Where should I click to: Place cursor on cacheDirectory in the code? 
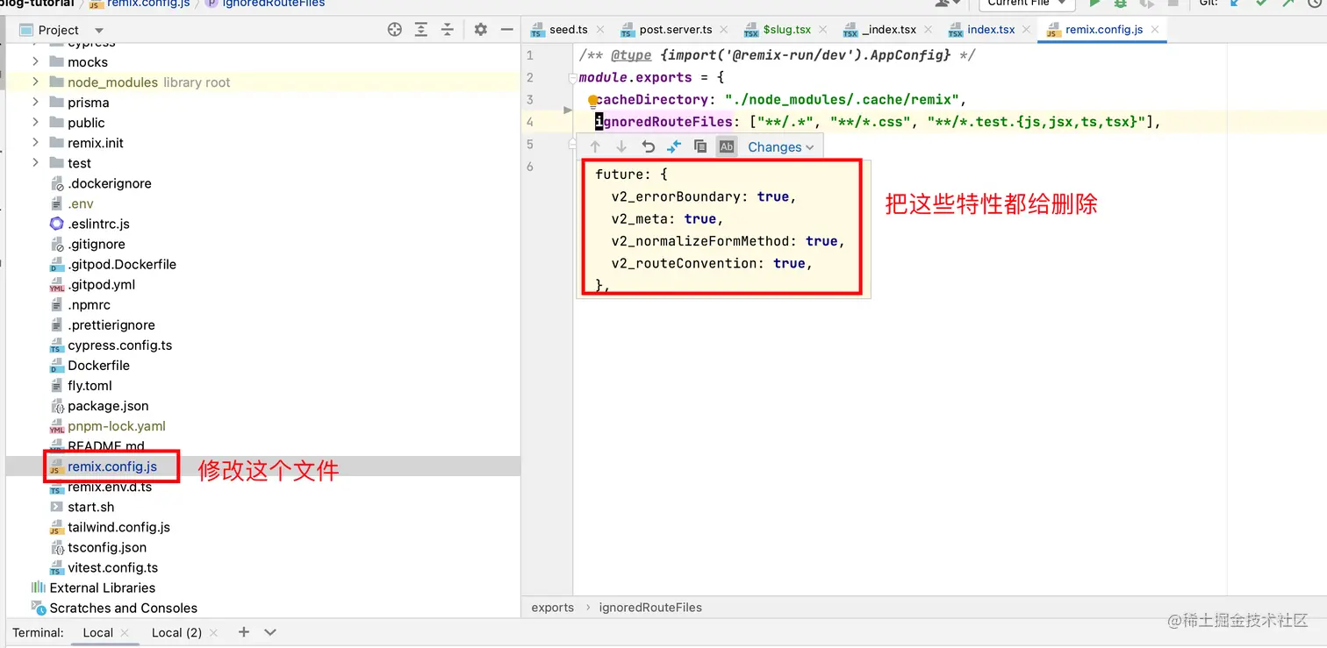click(x=652, y=99)
